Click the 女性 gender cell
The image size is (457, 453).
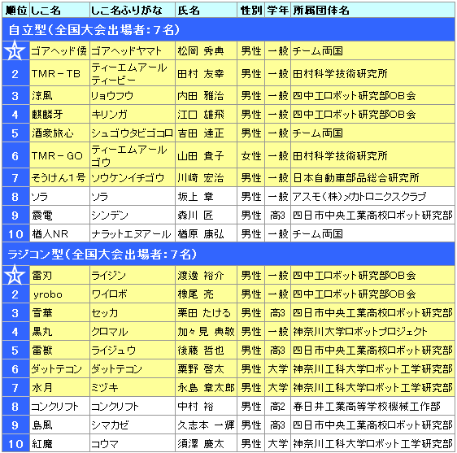coord(251,155)
